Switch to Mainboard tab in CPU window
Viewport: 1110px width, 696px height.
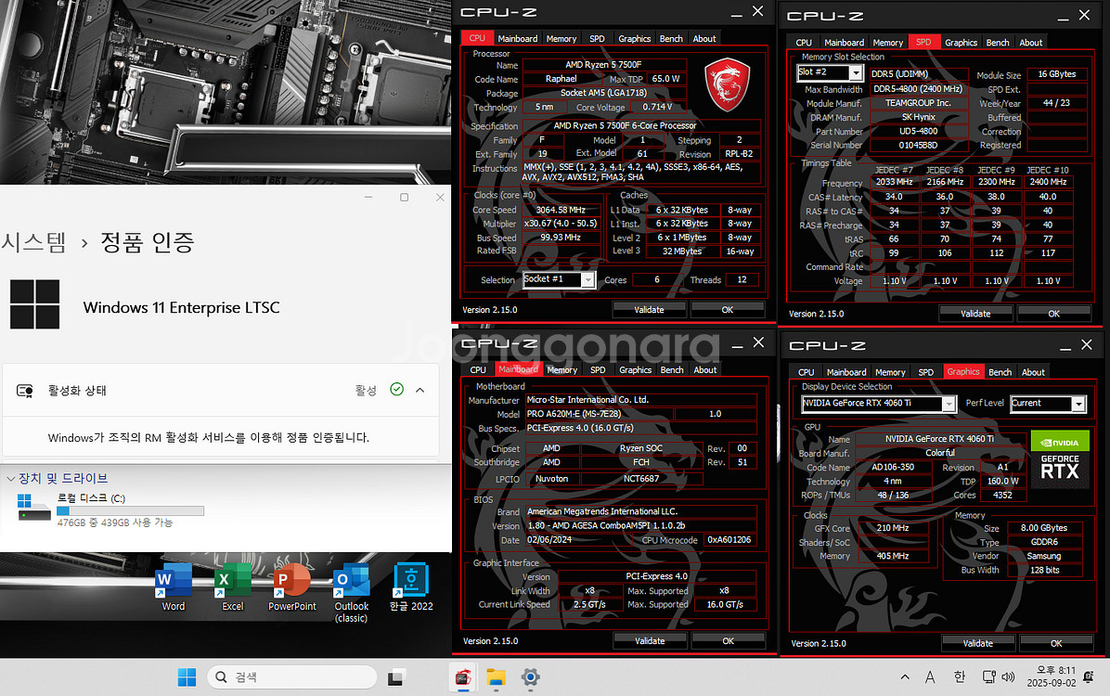(x=518, y=38)
